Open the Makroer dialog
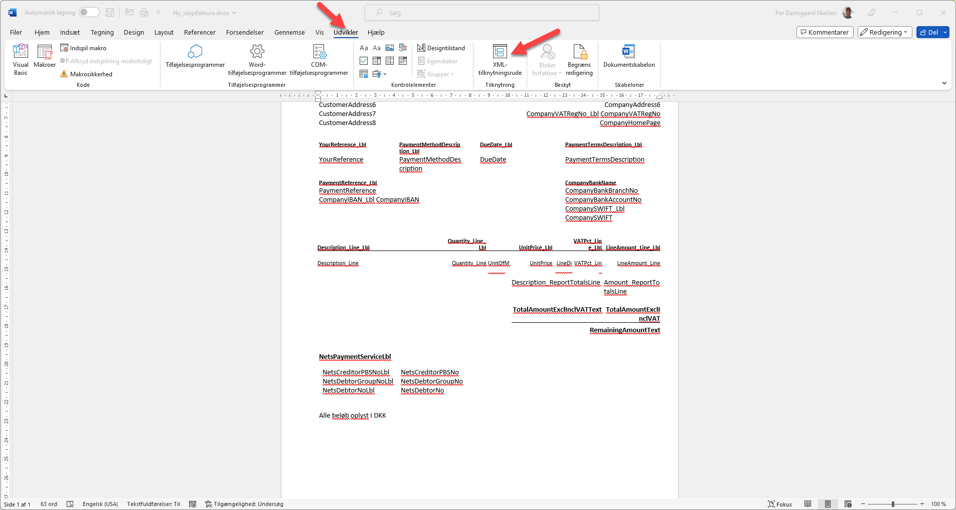This screenshot has height=510, width=956. click(45, 56)
